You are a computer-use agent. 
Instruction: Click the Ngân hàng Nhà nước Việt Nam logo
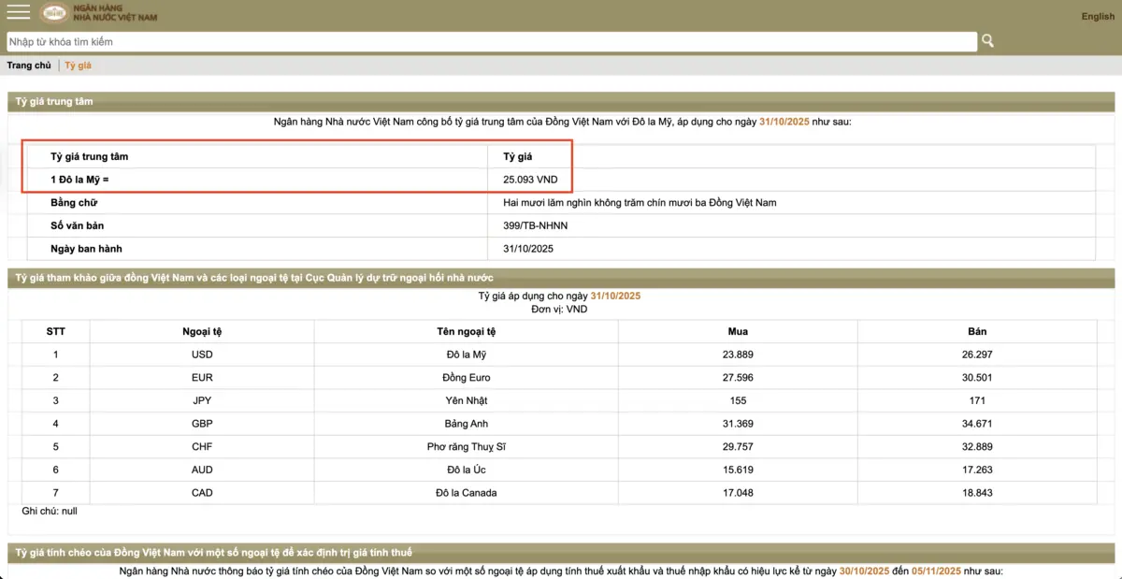pyautogui.click(x=100, y=13)
